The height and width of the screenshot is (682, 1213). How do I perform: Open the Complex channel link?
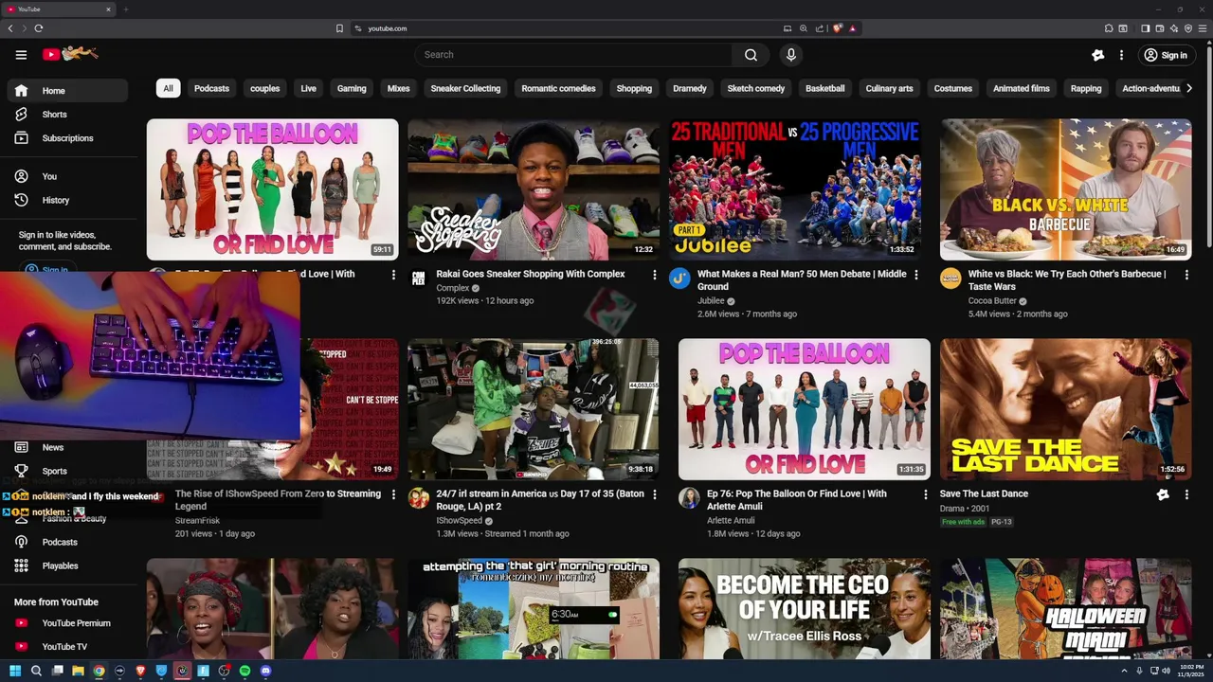click(453, 288)
